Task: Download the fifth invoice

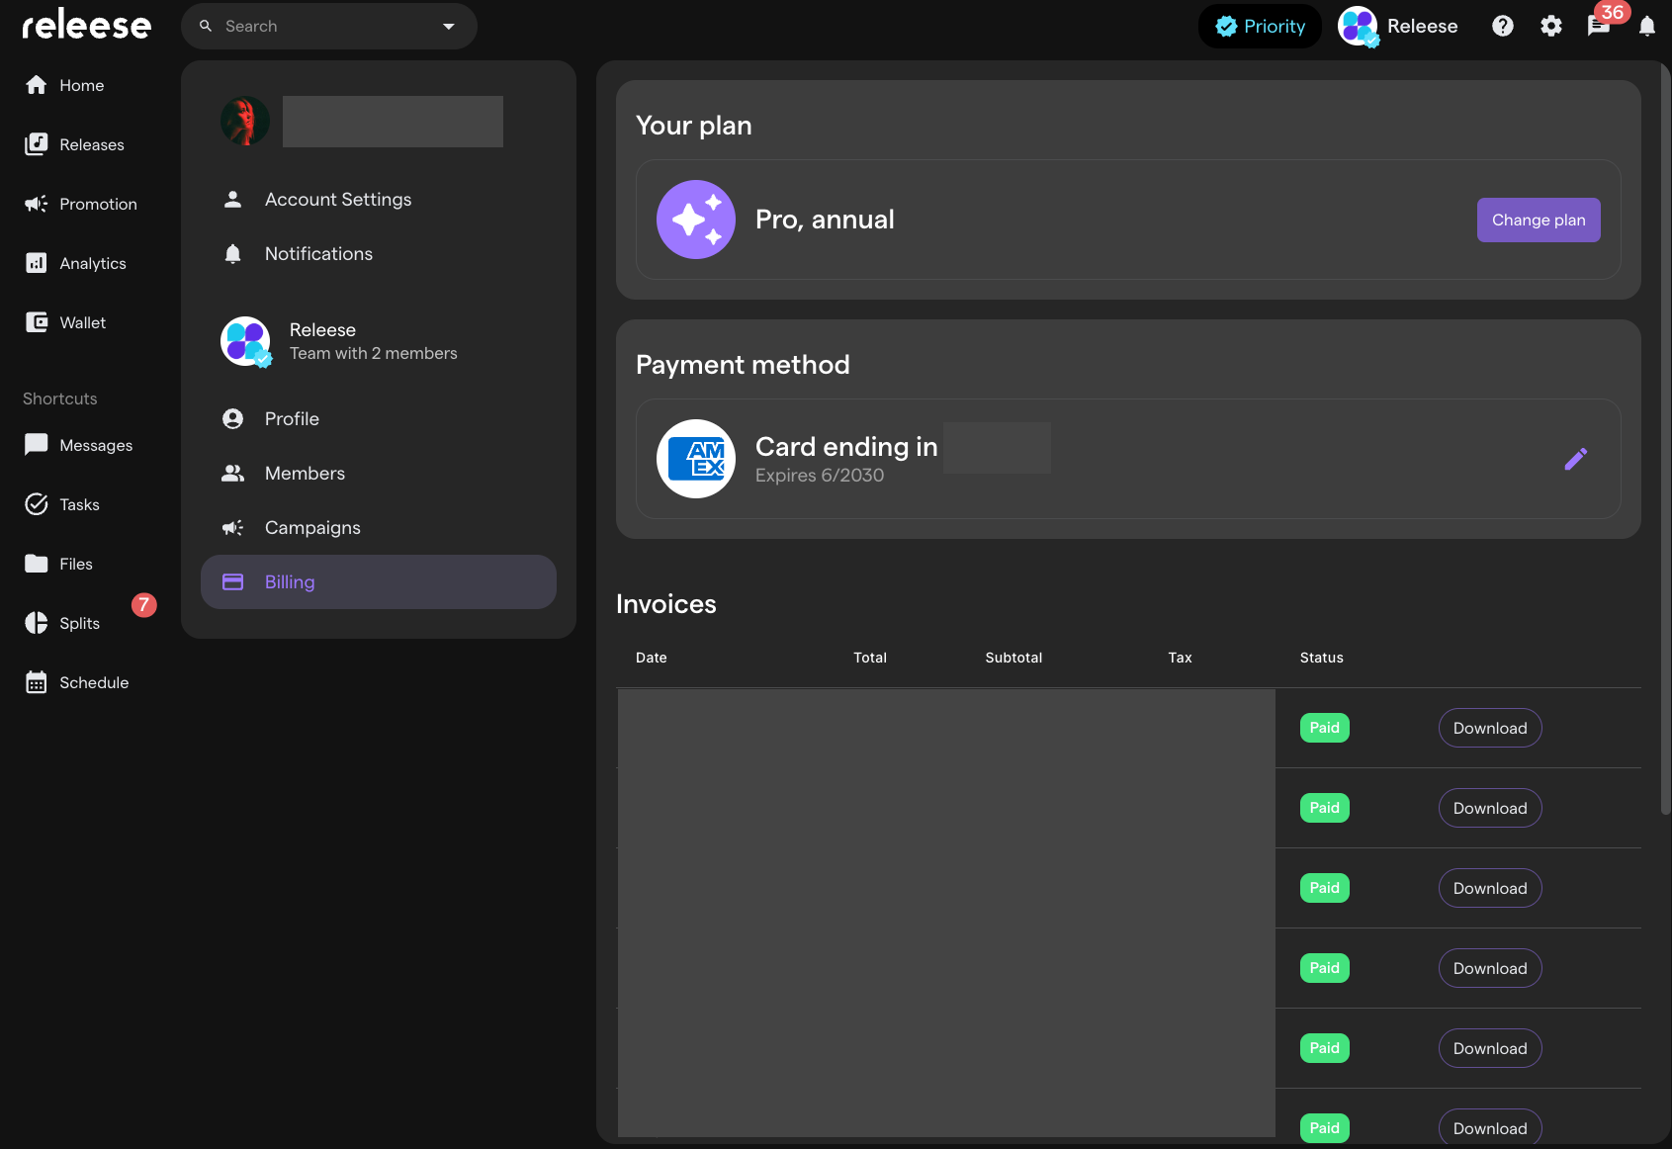Action: [x=1490, y=1048]
